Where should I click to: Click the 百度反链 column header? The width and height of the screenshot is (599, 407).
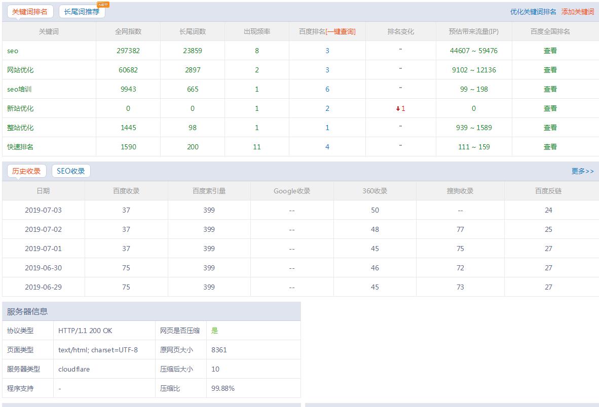548,191
